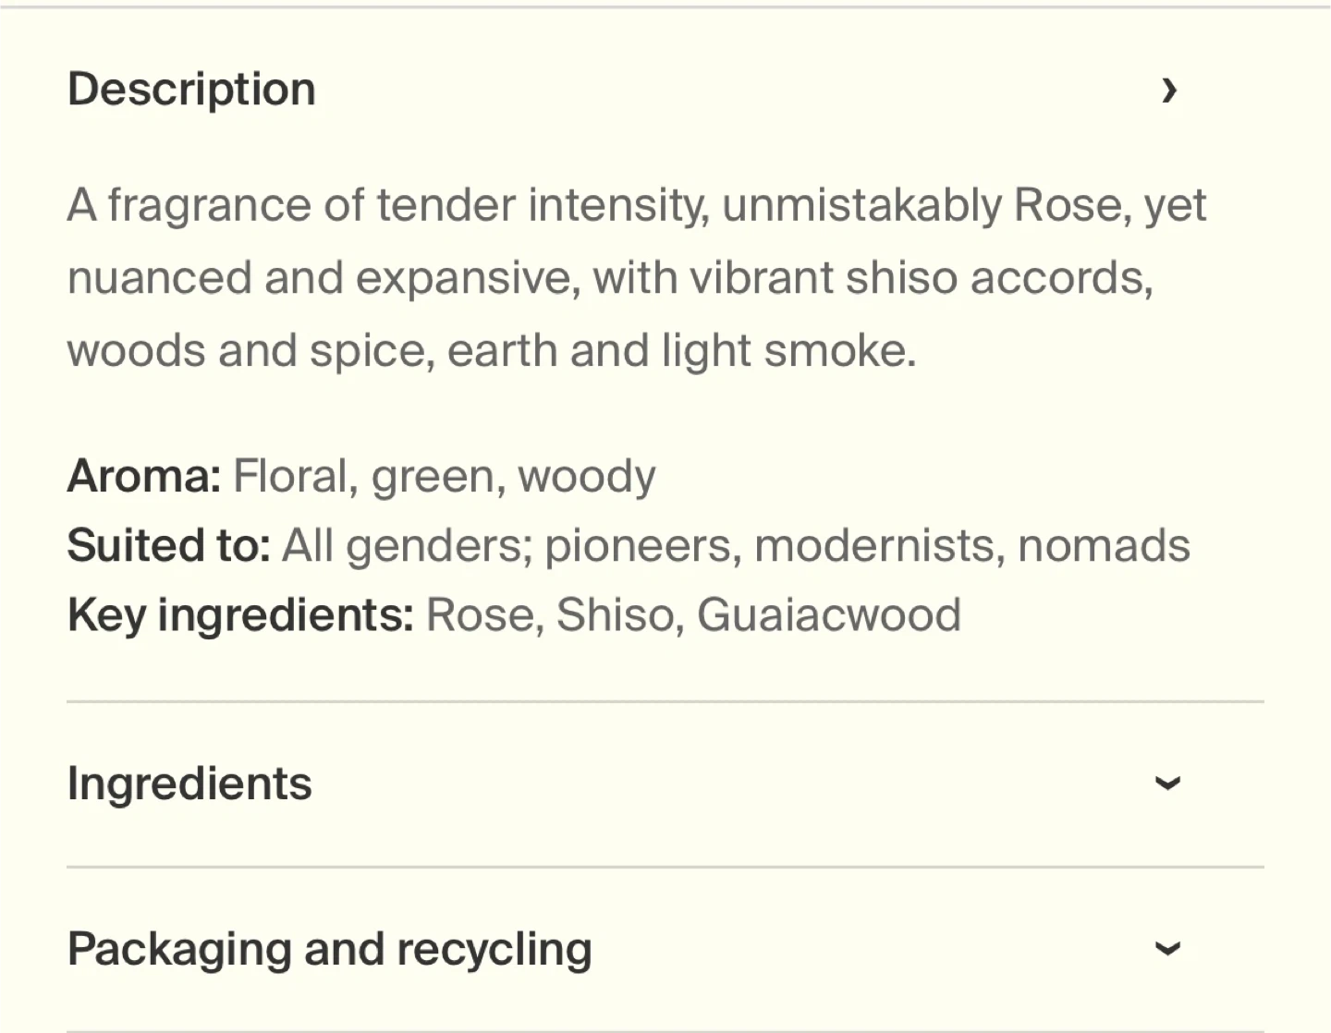Viewport: 1331px width, 1033px height.
Task: Open the Ingredients section heading
Action: pos(190,784)
